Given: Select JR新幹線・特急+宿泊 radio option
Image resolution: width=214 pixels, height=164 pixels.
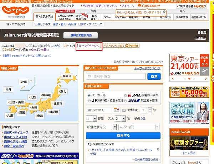Looking at the screenshot, I should (89, 101).
